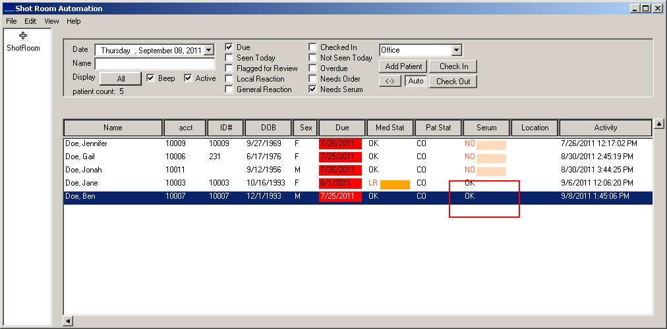Uncheck the Needs Serum checkbox
667x329 pixels.
(x=313, y=89)
